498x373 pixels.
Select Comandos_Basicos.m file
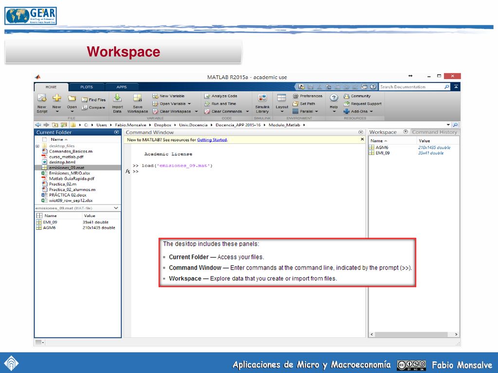pos(71,152)
